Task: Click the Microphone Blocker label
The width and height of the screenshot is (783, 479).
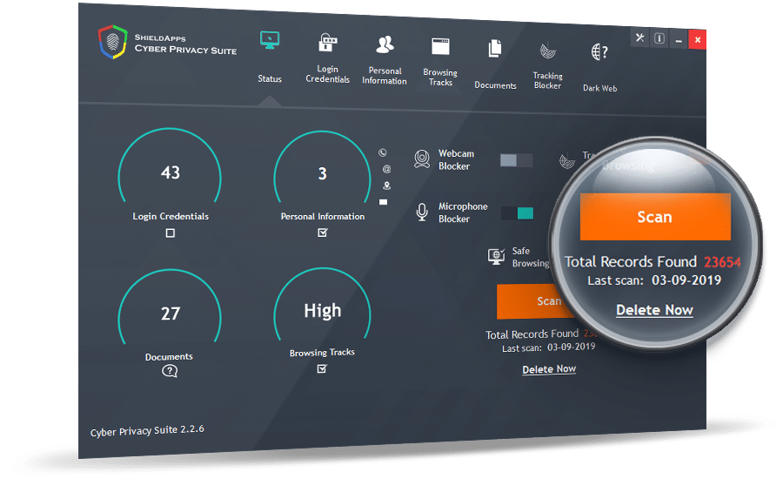Action: pyautogui.click(x=463, y=213)
